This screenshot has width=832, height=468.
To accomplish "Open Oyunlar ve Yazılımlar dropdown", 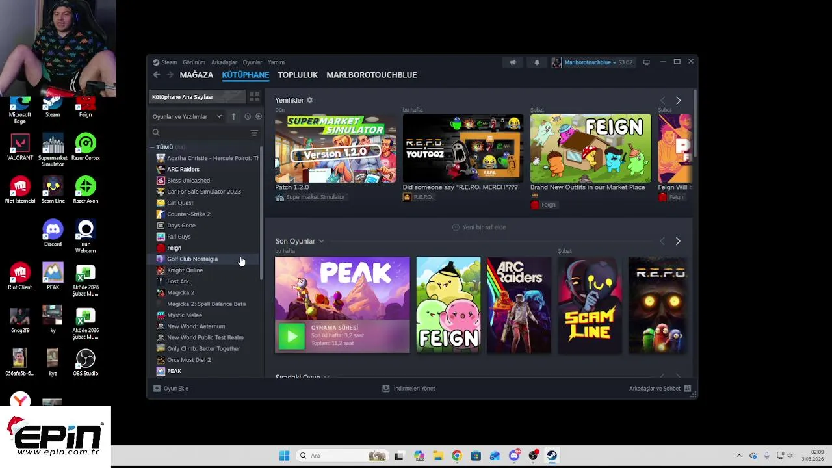I will coord(187,116).
